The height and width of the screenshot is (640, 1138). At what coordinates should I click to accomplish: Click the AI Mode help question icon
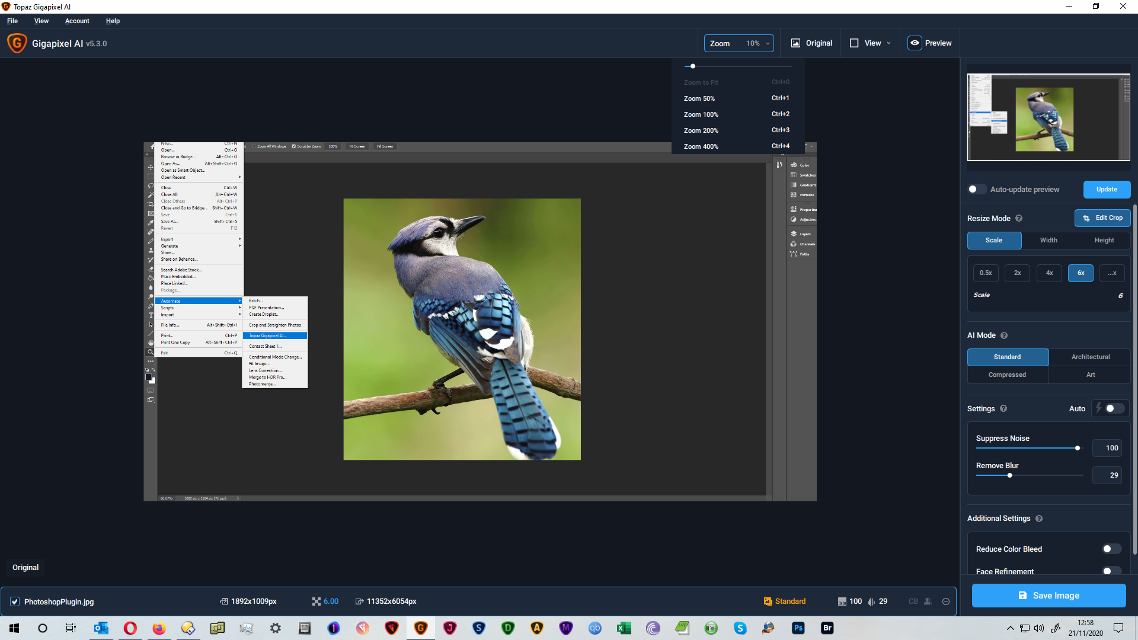tap(1004, 335)
